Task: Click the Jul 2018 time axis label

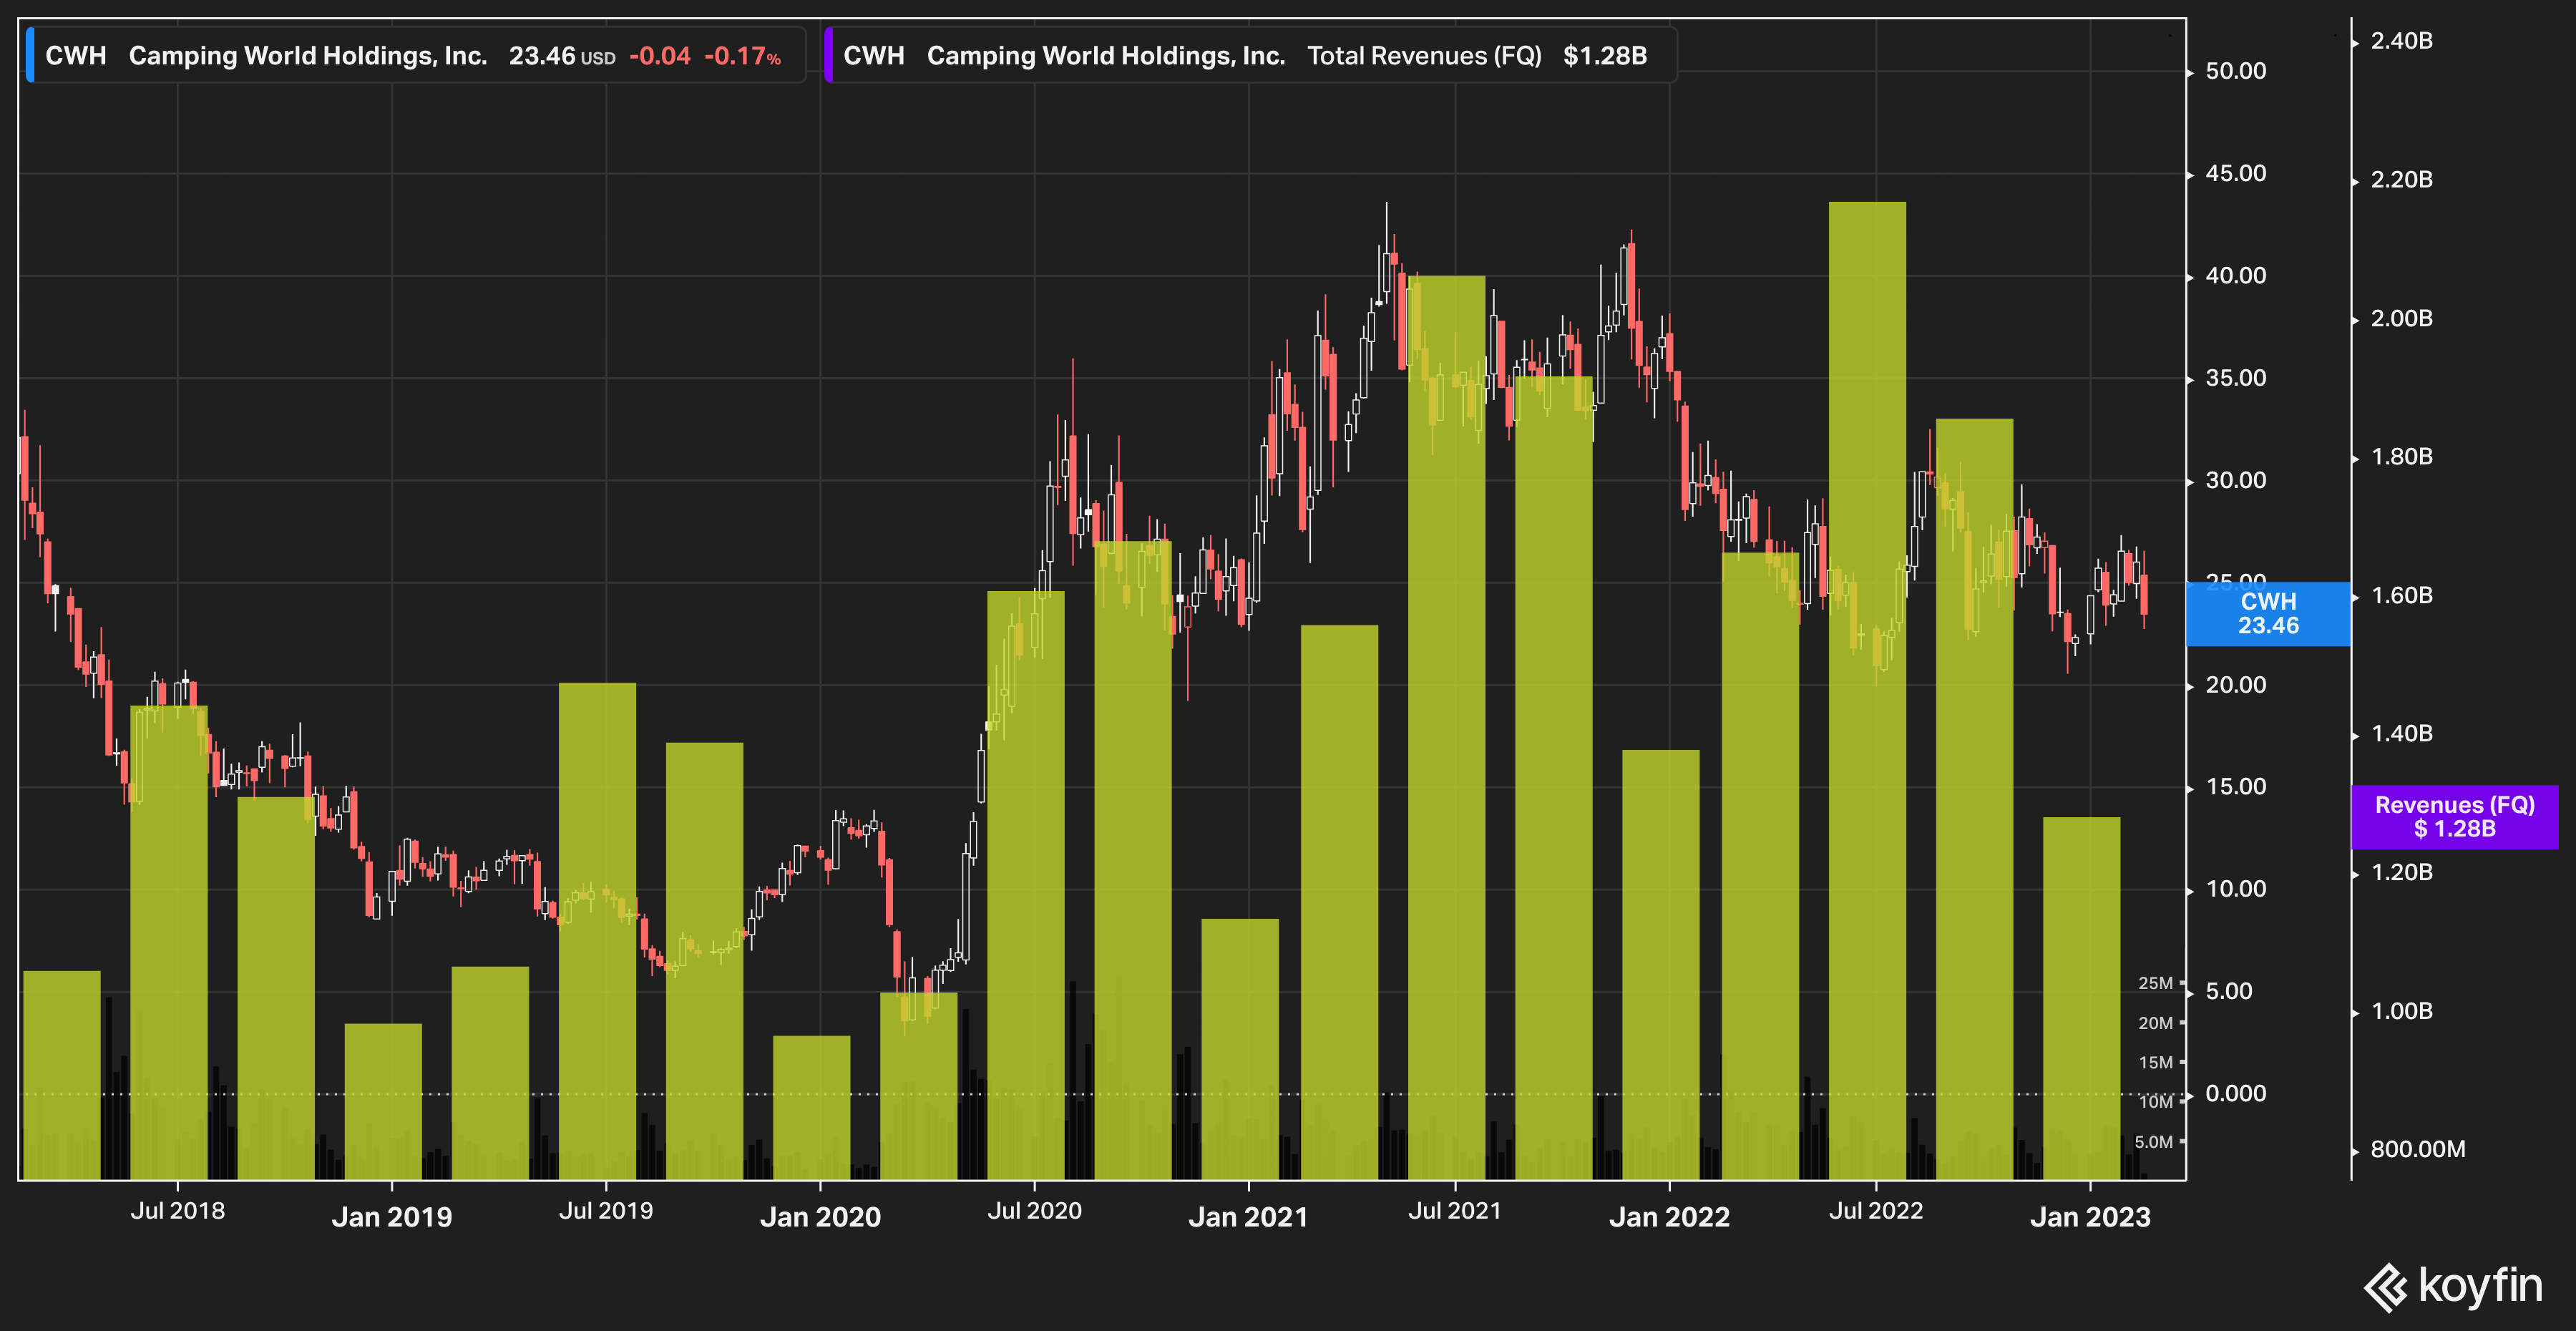Action: (178, 1211)
